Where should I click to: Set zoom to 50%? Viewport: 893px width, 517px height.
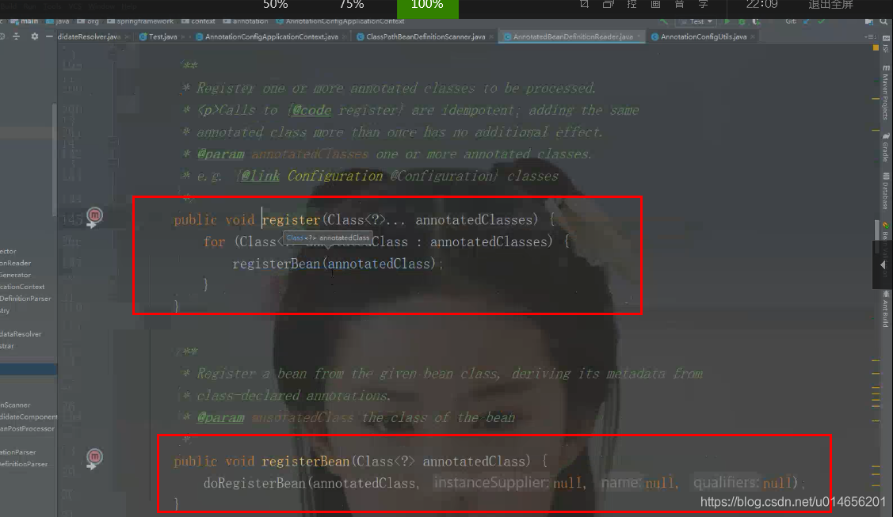275,5
